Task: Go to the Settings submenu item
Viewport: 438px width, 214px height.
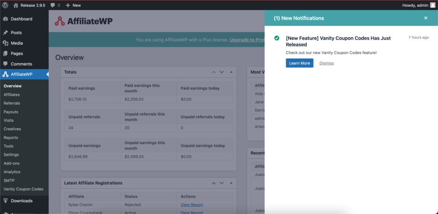Action: coord(11,155)
